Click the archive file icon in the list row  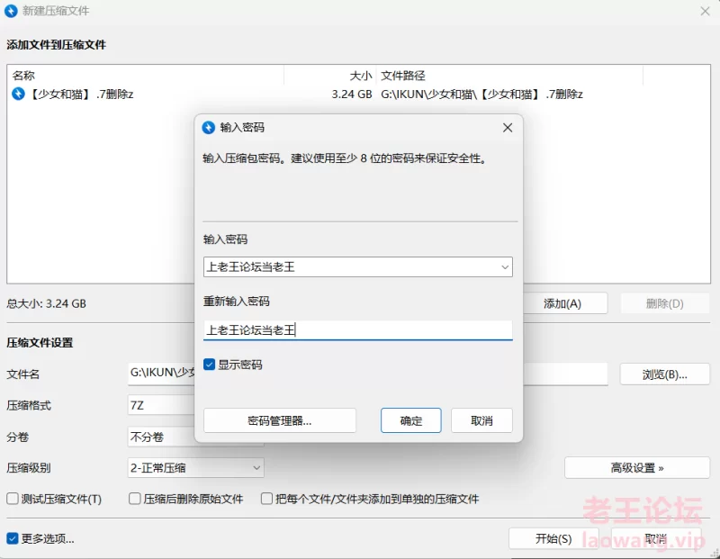click(18, 94)
